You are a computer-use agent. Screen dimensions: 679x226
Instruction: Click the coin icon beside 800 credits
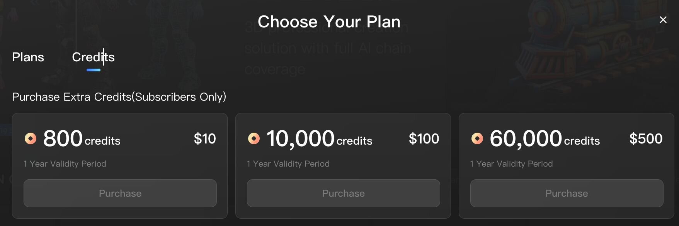click(x=31, y=138)
